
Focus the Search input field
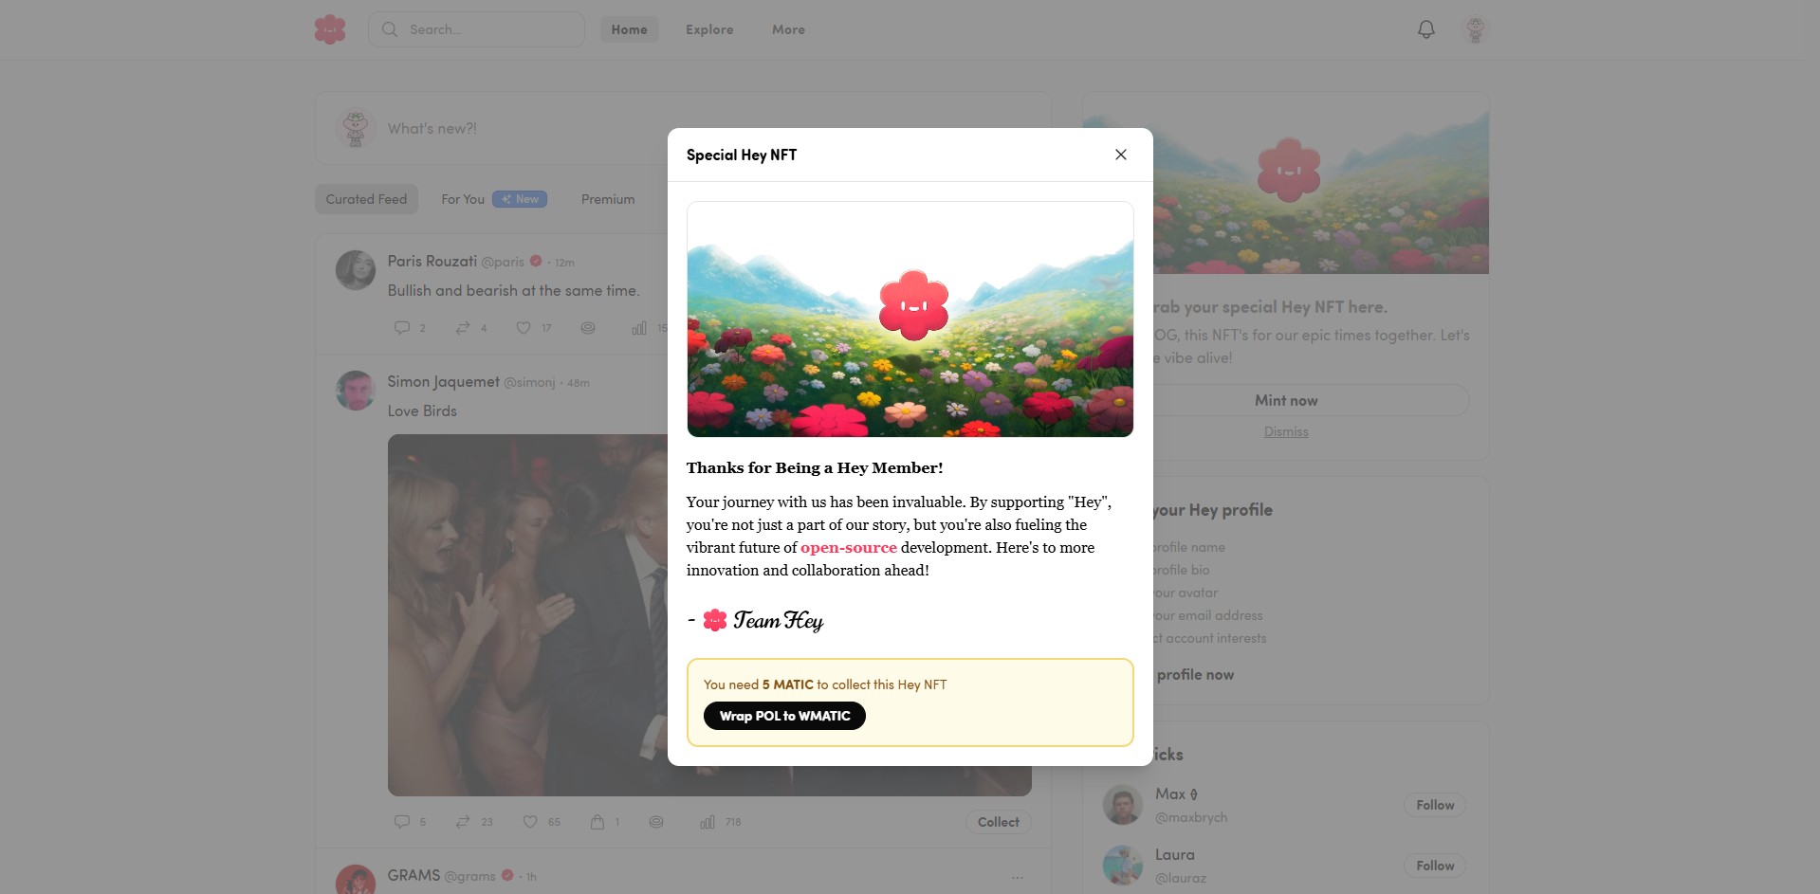[x=476, y=29]
